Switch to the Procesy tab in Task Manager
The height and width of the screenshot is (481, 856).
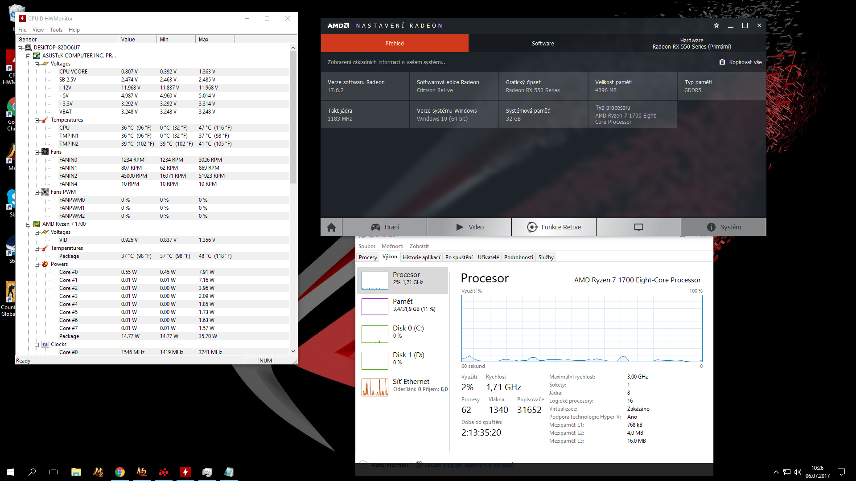[368, 257]
